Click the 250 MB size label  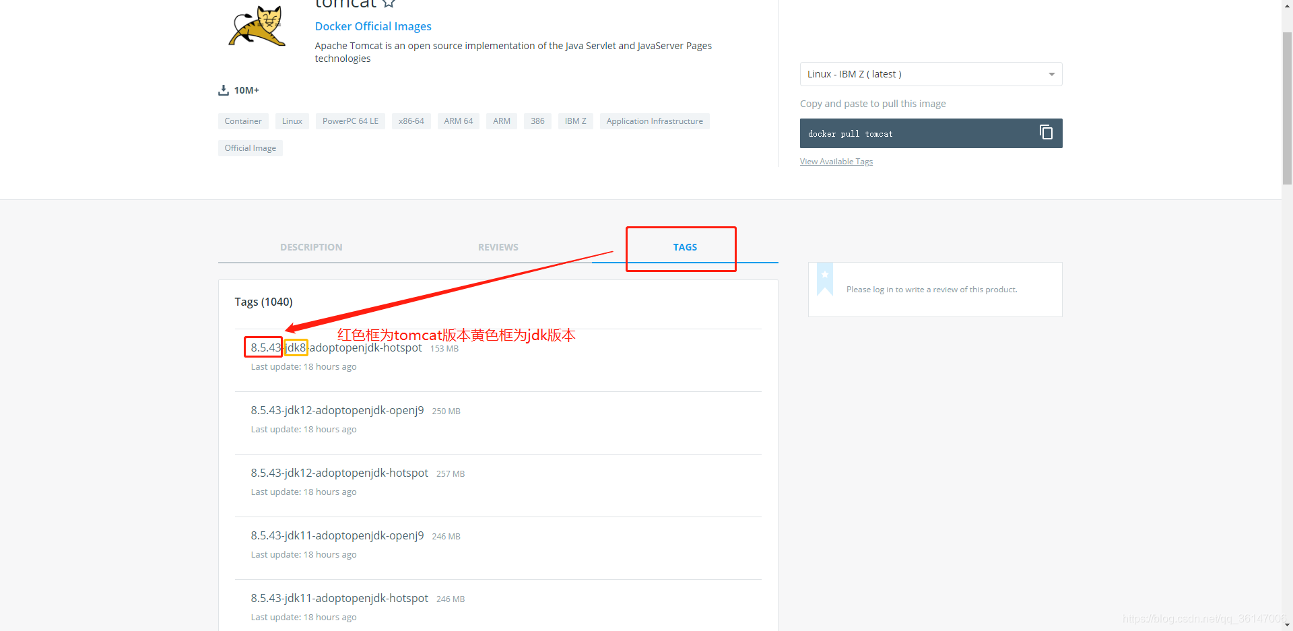[446, 411]
